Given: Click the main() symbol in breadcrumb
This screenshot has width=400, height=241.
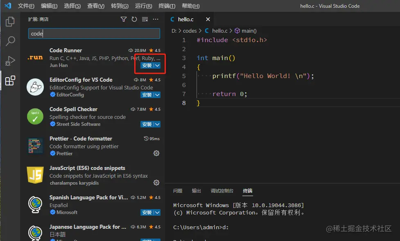Looking at the screenshot, I should pos(246,31).
